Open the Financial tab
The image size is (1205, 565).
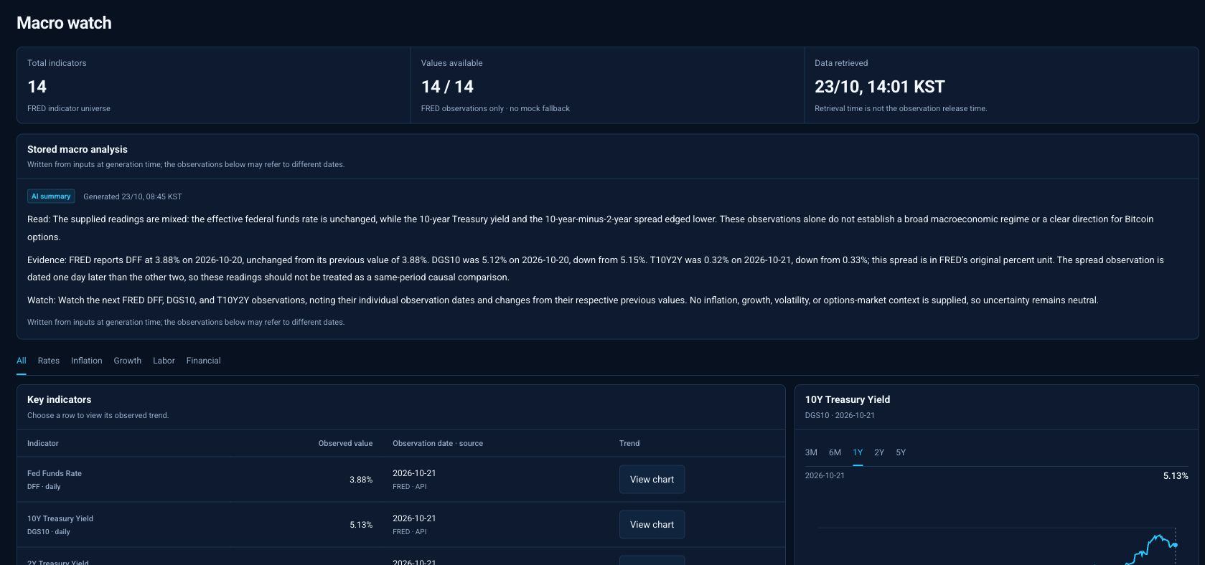click(204, 361)
